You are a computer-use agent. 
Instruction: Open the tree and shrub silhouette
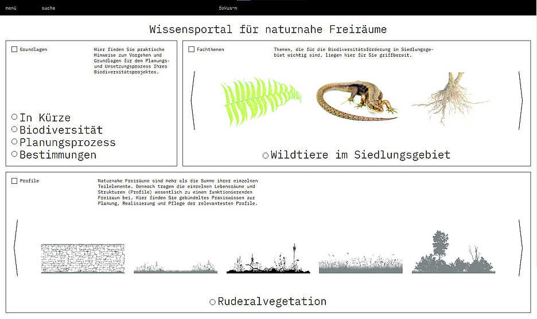(x=453, y=254)
